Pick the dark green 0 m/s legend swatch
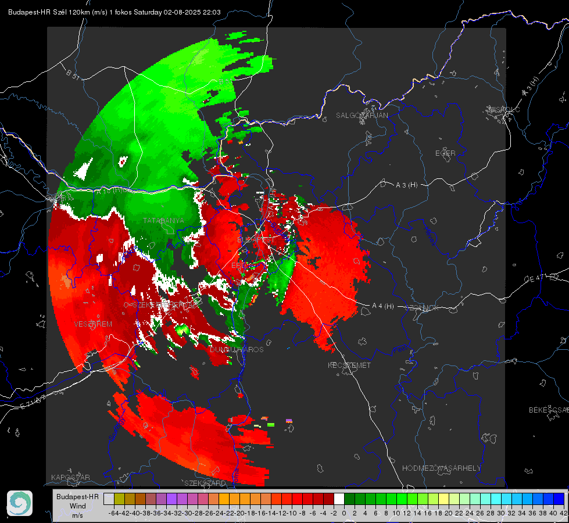 pyautogui.click(x=349, y=499)
